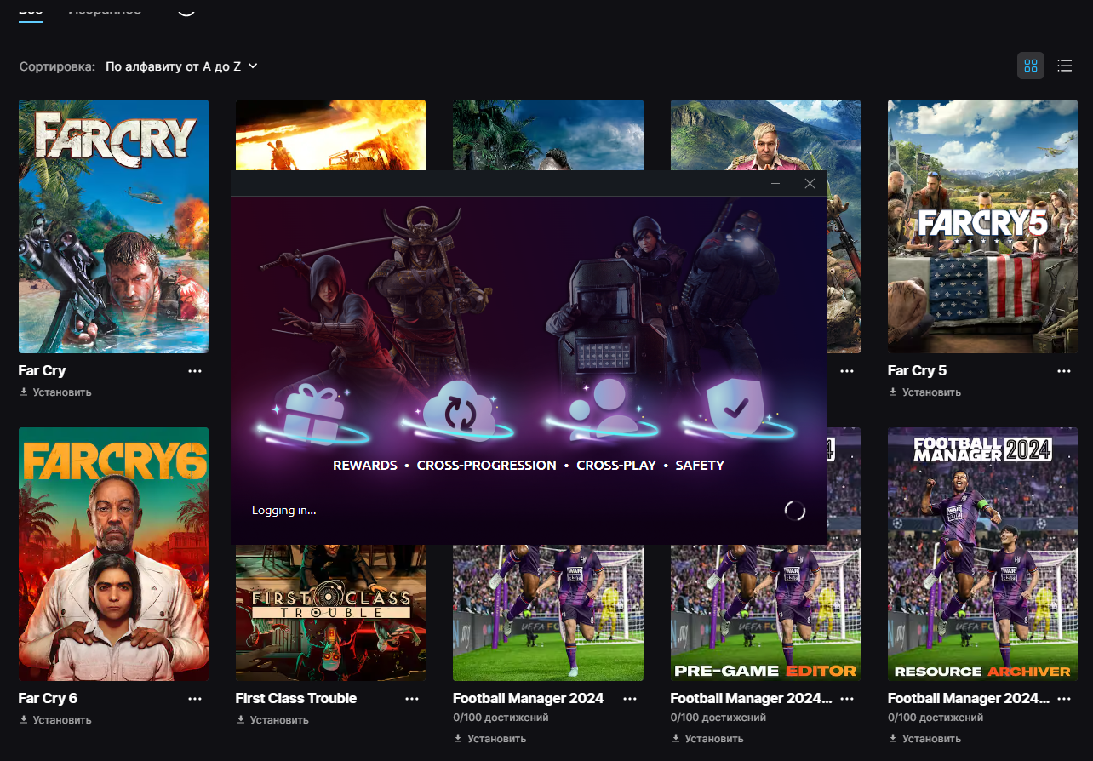Viewport: 1093px width, 761px height.
Task: Install the Resource Archiver via «Установить»
Action: pos(924,739)
